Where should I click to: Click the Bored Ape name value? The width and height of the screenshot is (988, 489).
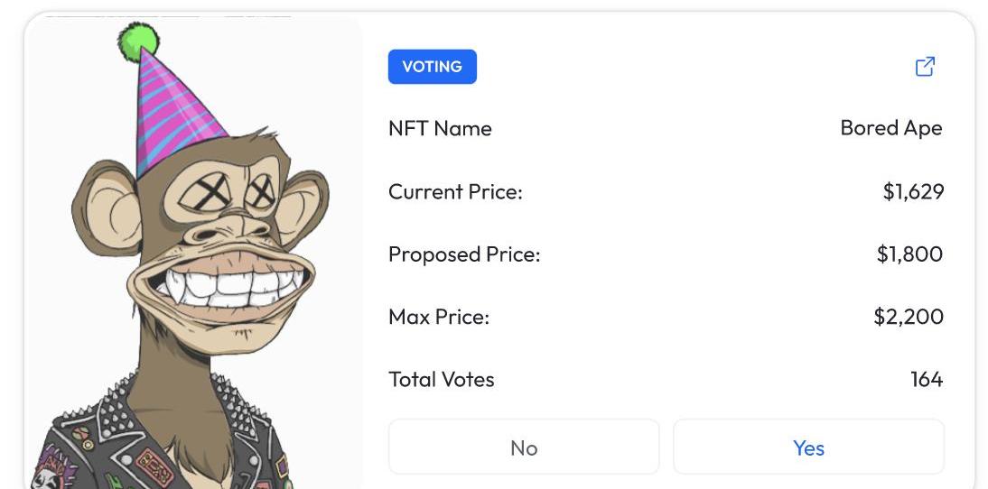pyautogui.click(x=890, y=128)
